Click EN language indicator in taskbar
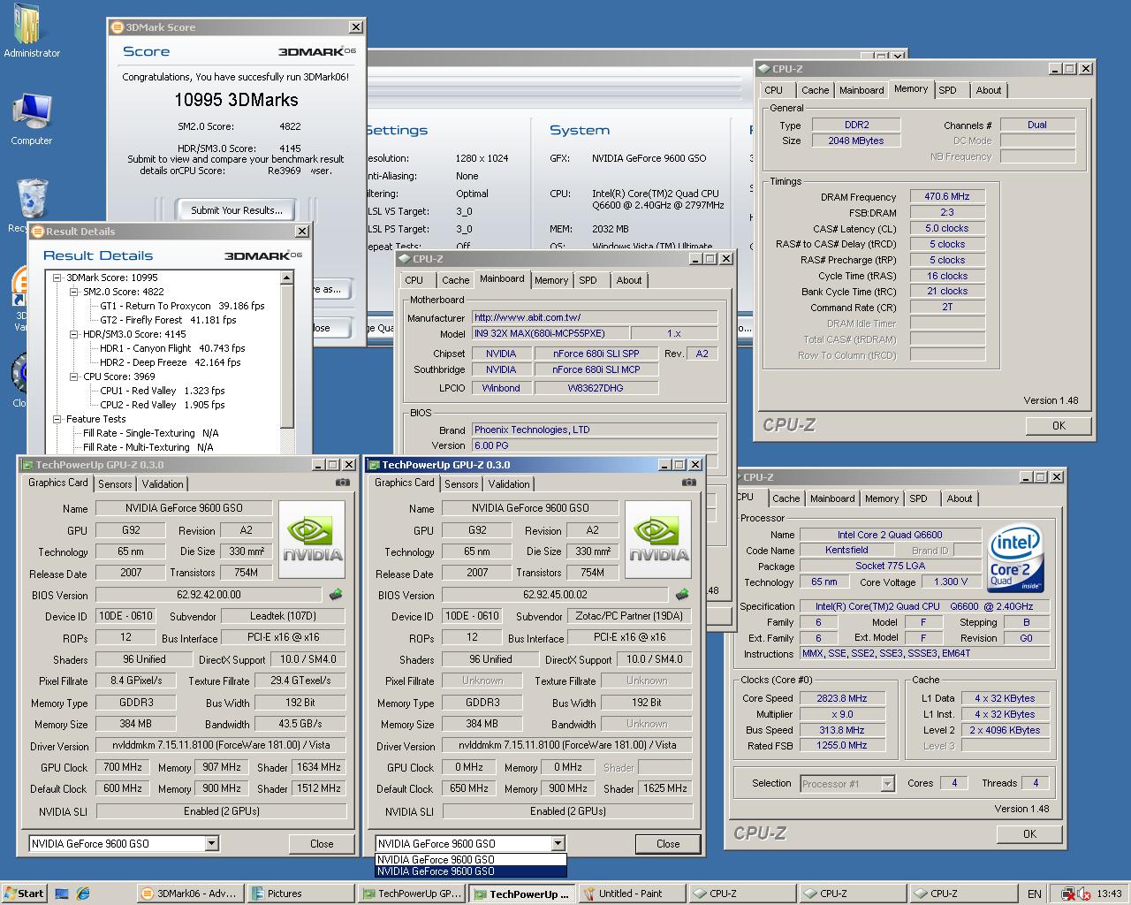This screenshot has height=905, width=1131. pos(1034,894)
